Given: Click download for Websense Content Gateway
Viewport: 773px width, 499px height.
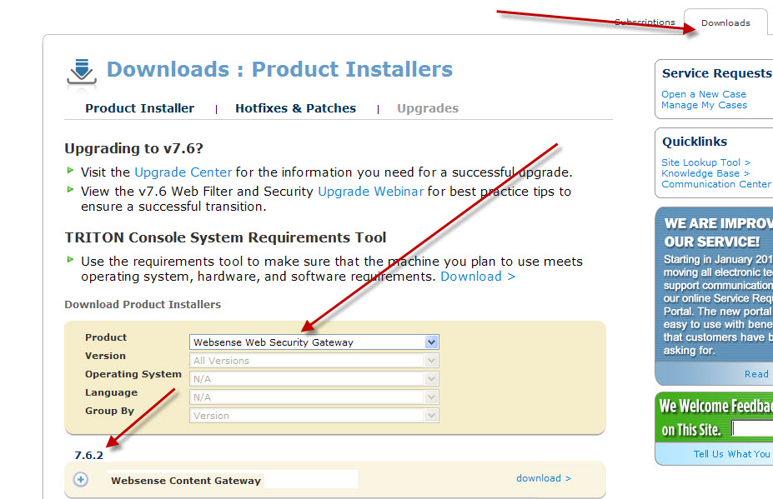Looking at the screenshot, I should pos(544,478).
